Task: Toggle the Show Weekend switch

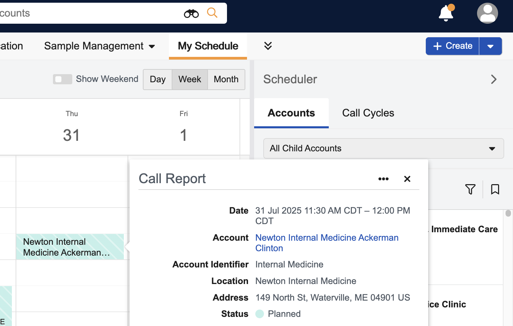Action: point(62,79)
